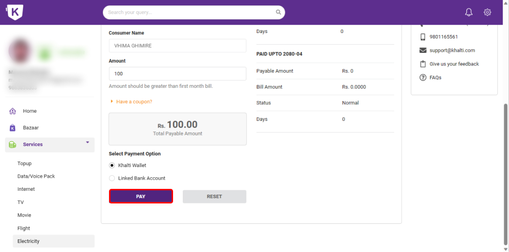Viewport: 509px width, 252px height.
Task: Click the PAY button
Action: 141,196
